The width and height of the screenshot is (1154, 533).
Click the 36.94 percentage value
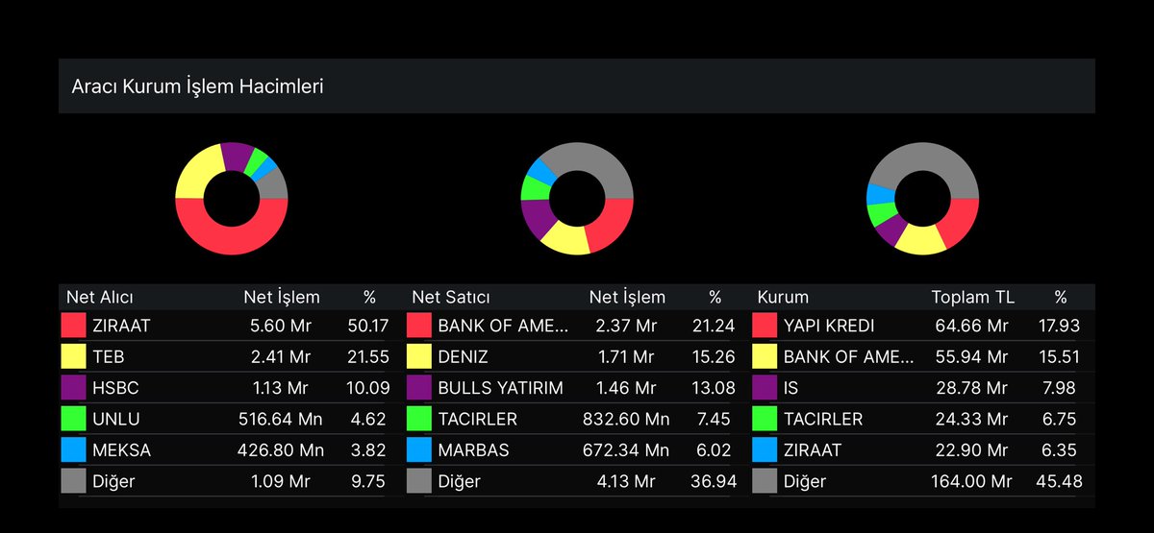click(x=715, y=481)
